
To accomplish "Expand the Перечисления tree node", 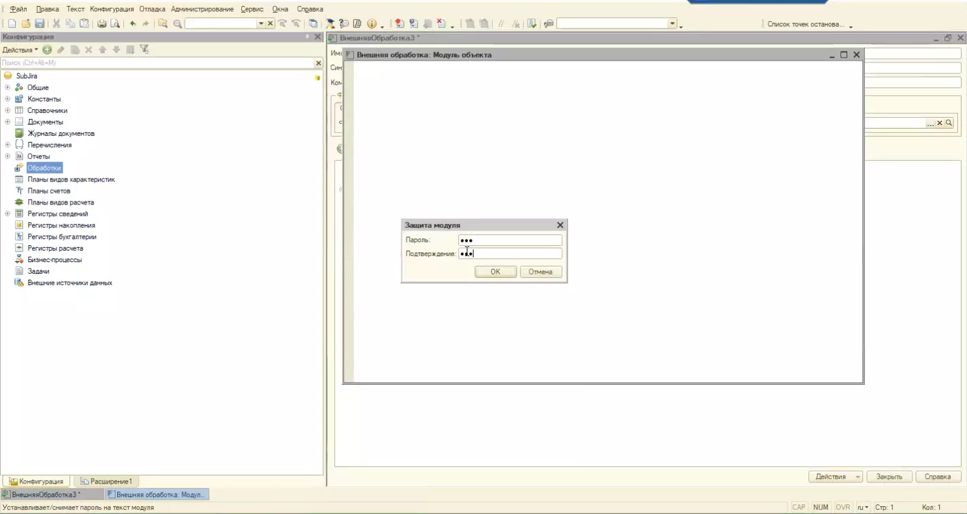I will tap(7, 145).
